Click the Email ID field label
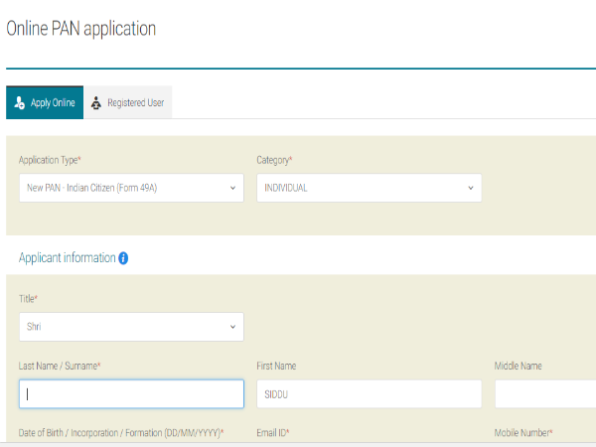This screenshot has height=447, width=596. [x=272, y=433]
